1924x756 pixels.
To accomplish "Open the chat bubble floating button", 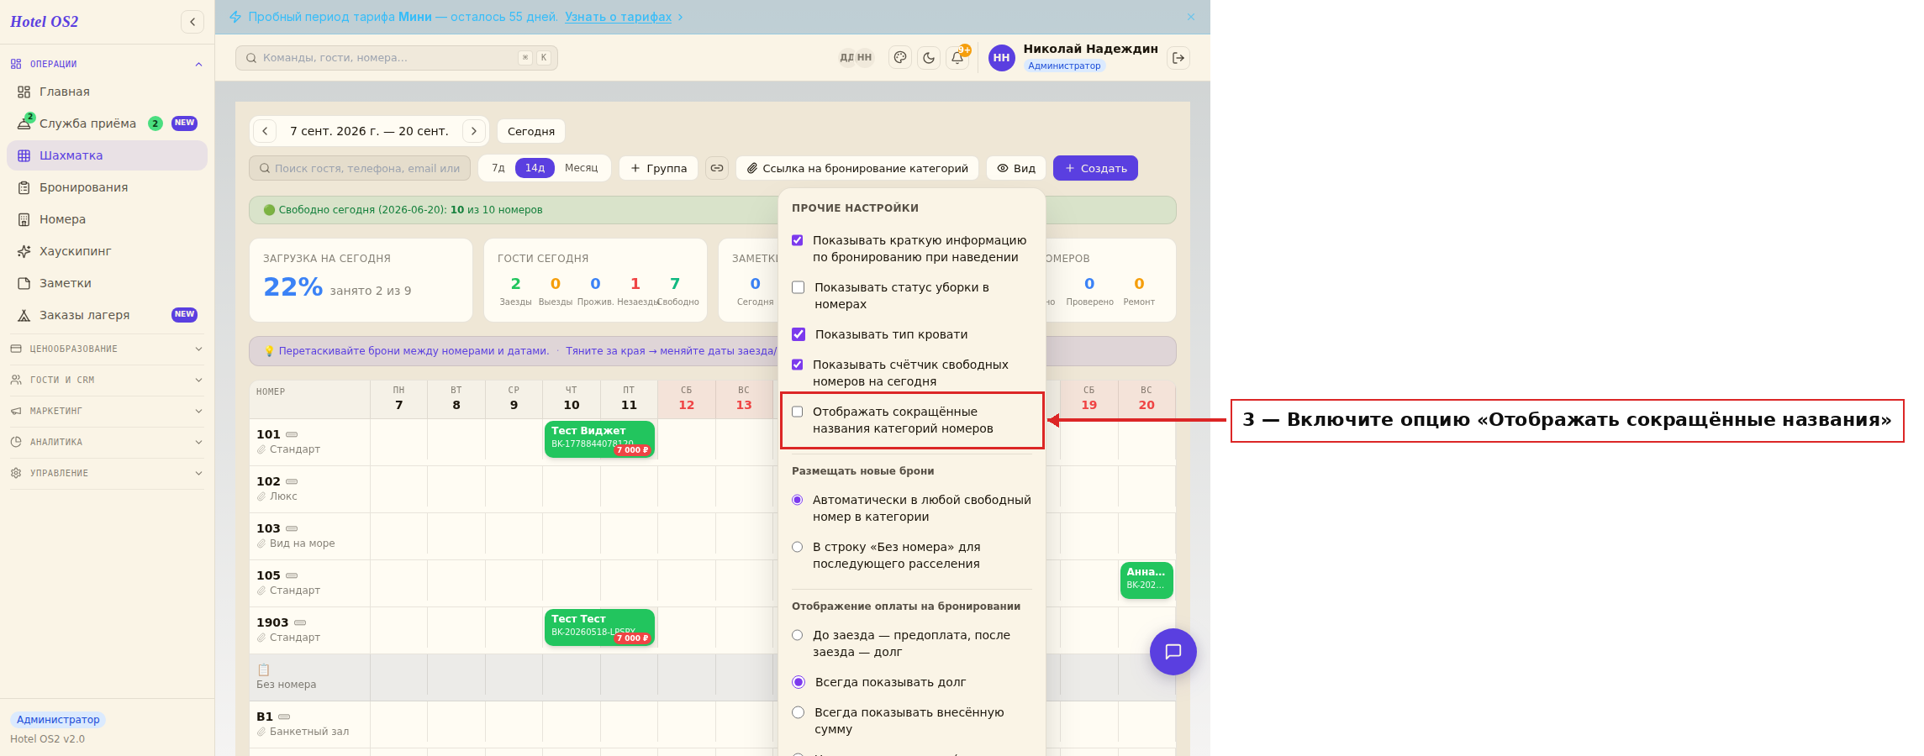I will 1173,652.
